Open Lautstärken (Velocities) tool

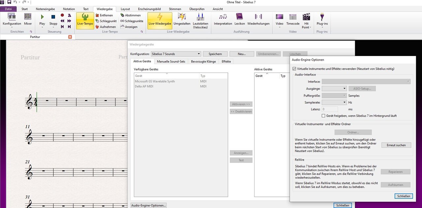point(200,20)
